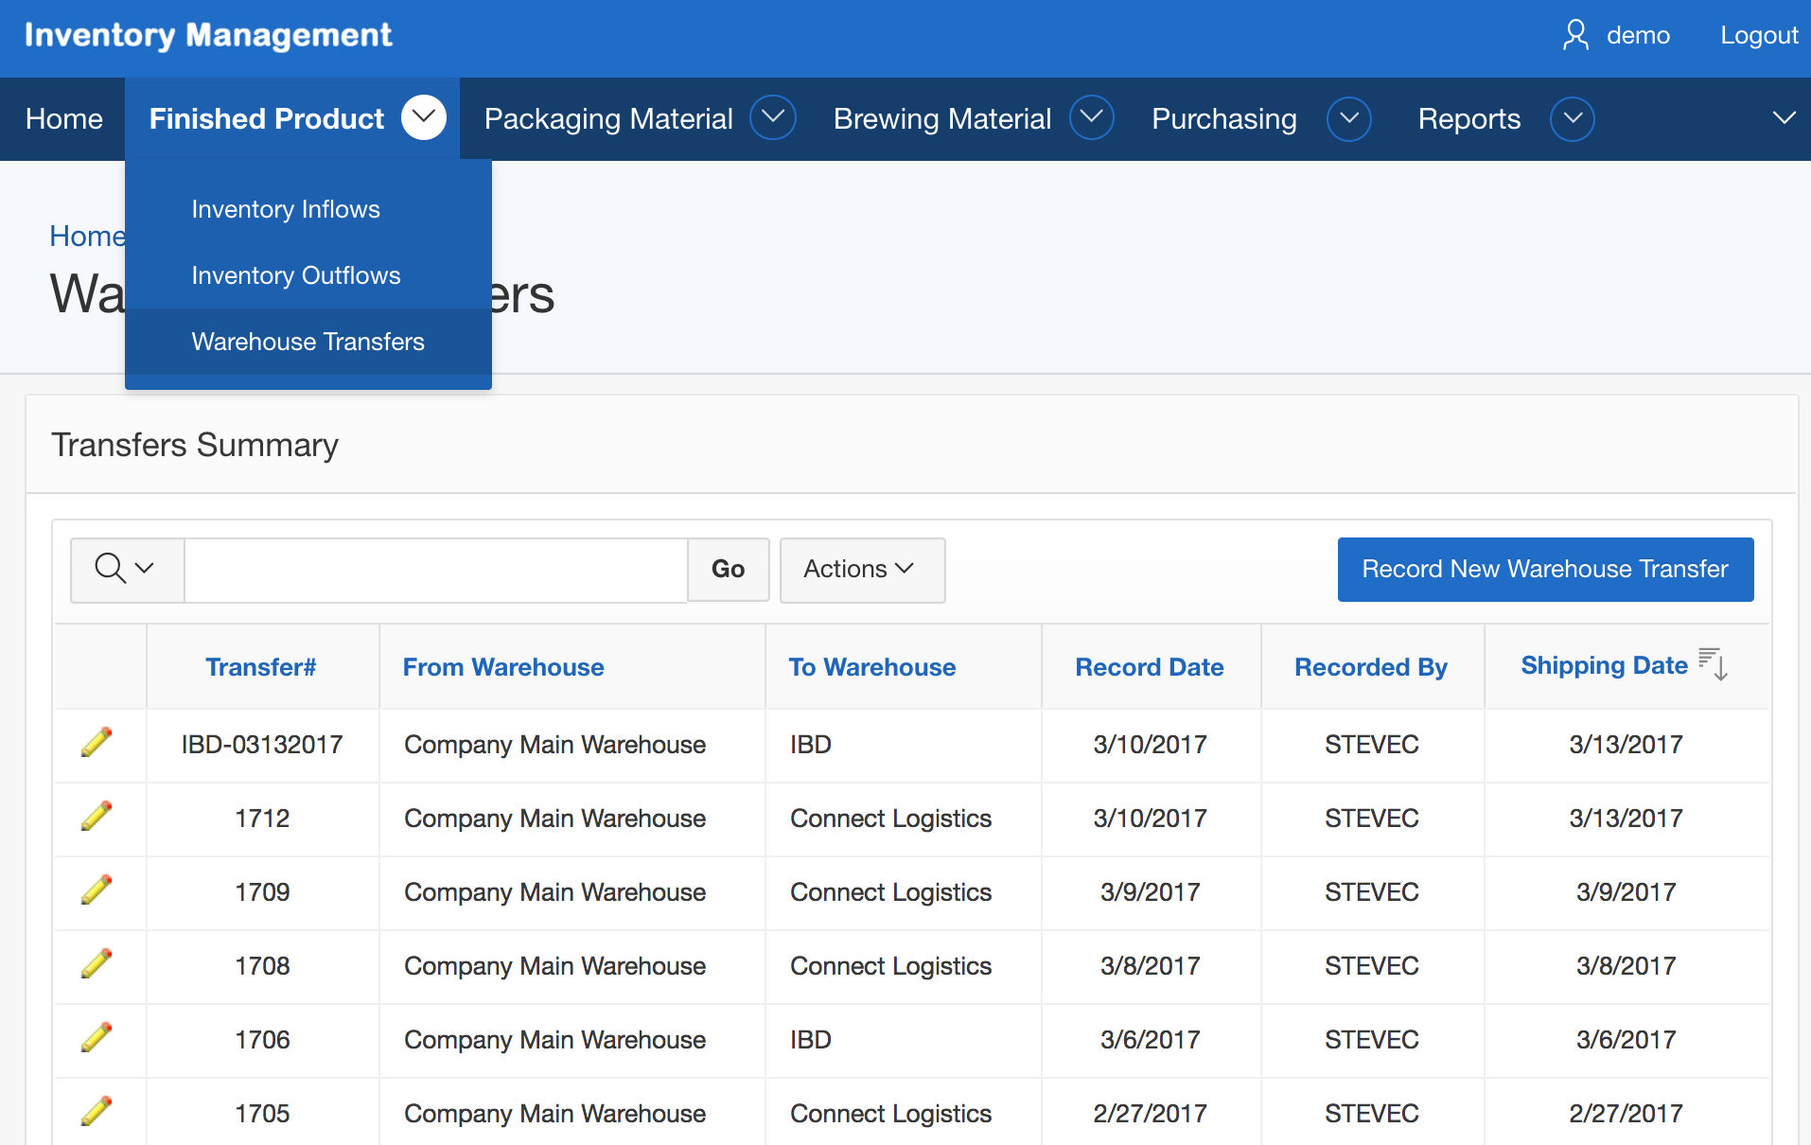Click the pencil icon beside transfer 1705
The image size is (1811, 1145).
[x=97, y=1112]
